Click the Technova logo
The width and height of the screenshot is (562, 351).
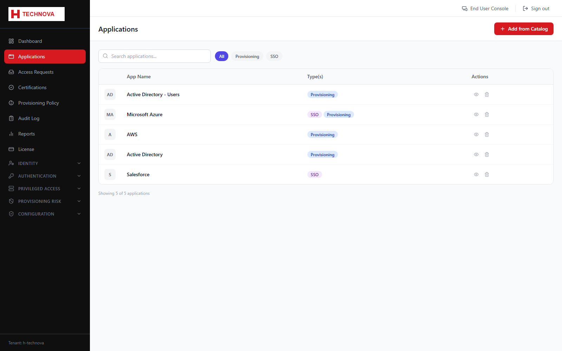[x=37, y=14]
